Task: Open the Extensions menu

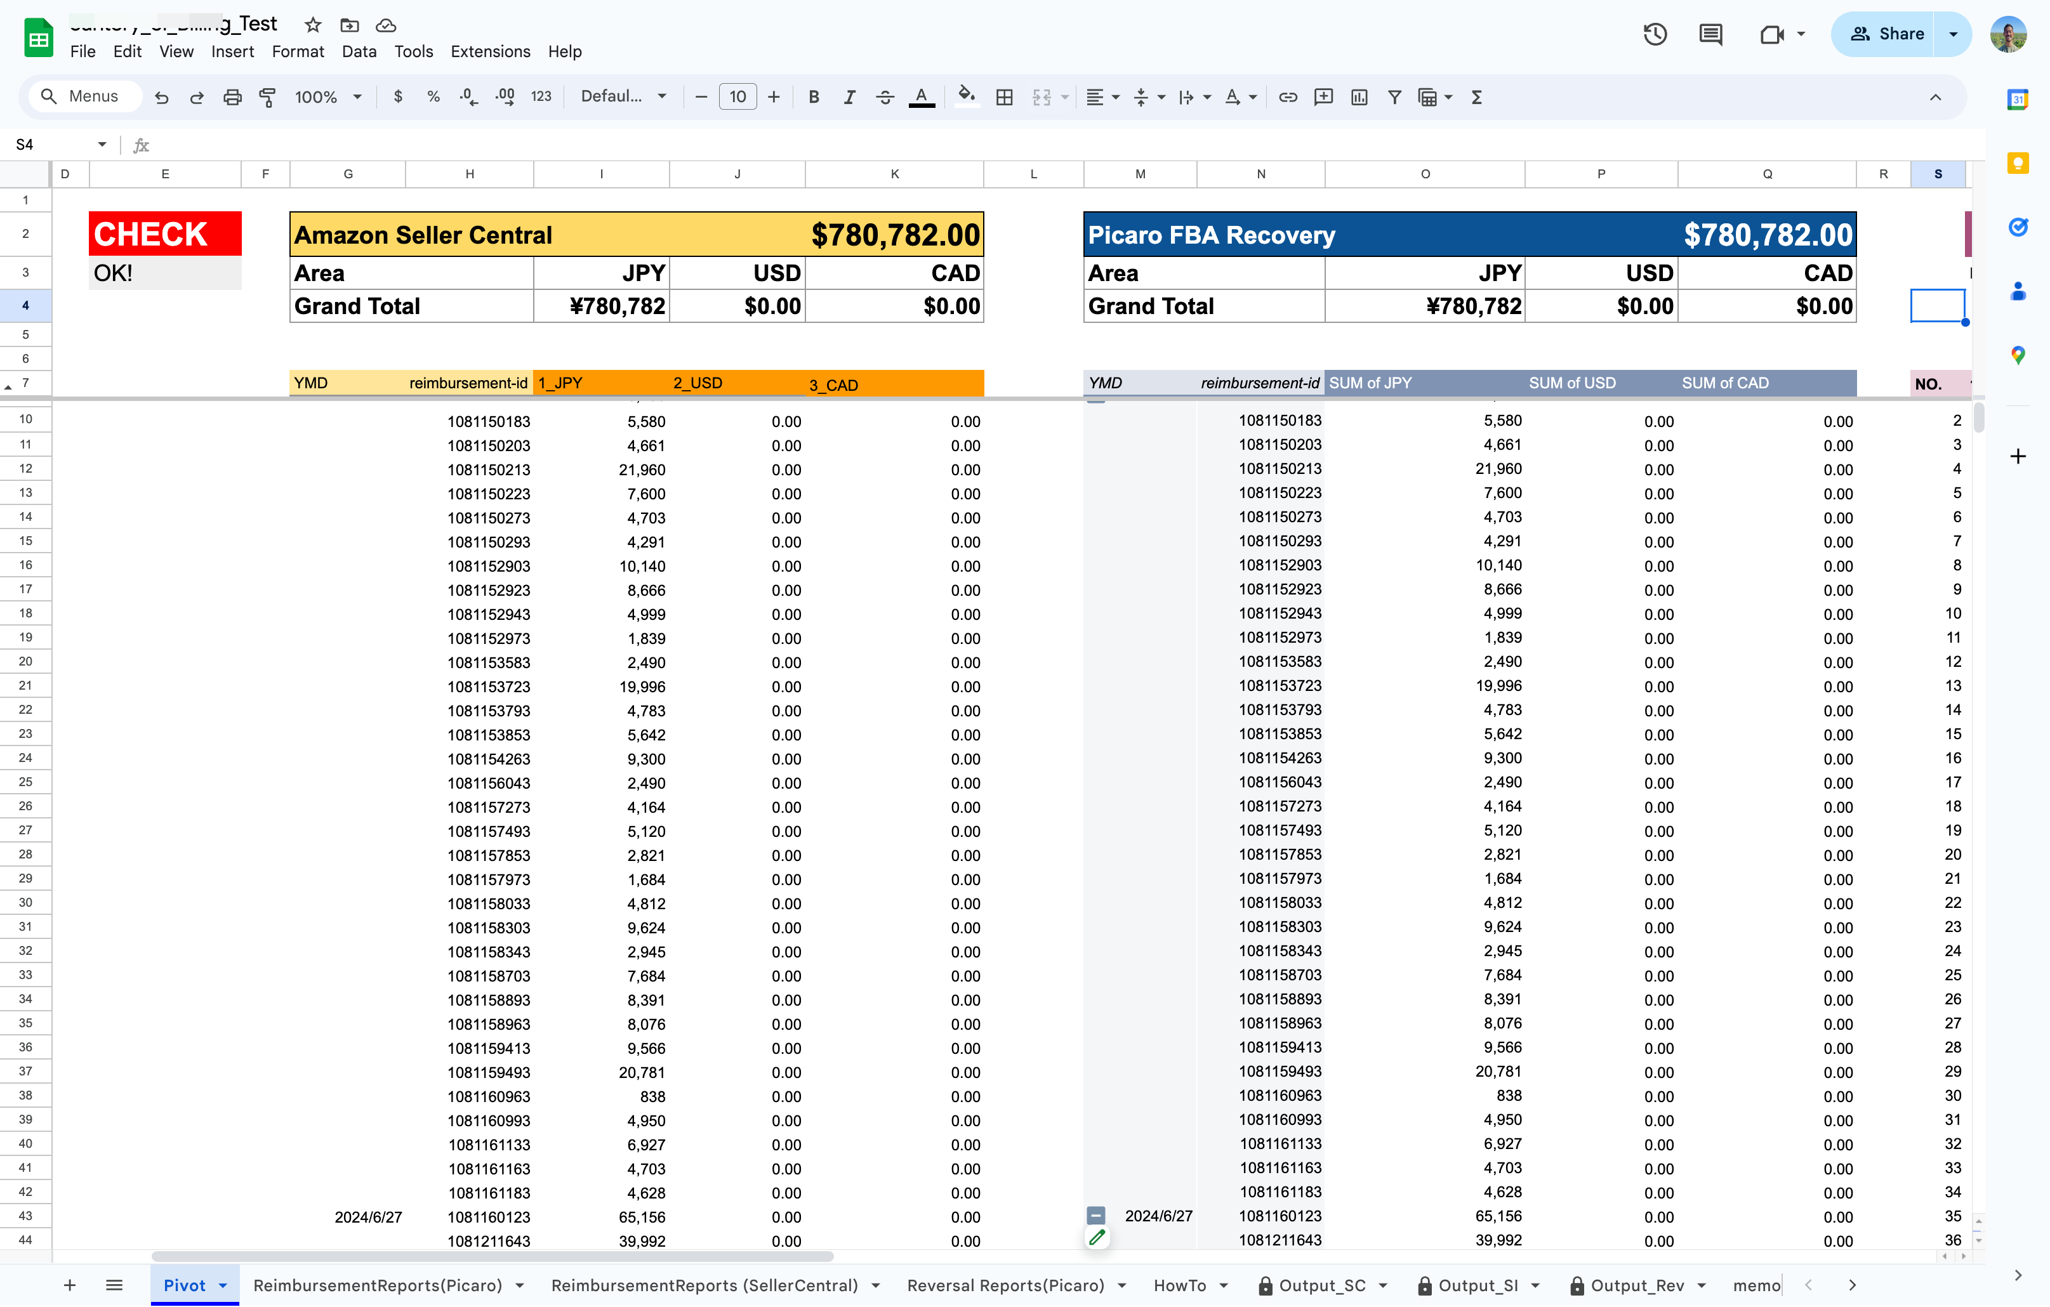Action: [x=491, y=51]
